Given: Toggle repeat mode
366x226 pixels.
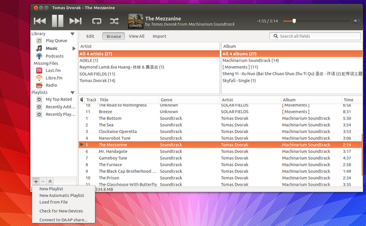Looking at the screenshot, I should (x=97, y=21).
